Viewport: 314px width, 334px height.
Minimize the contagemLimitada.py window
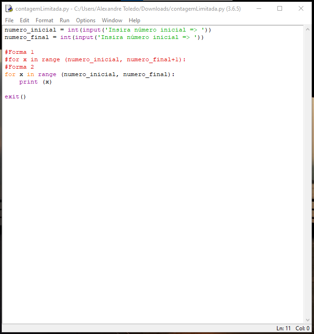[x=258, y=8]
